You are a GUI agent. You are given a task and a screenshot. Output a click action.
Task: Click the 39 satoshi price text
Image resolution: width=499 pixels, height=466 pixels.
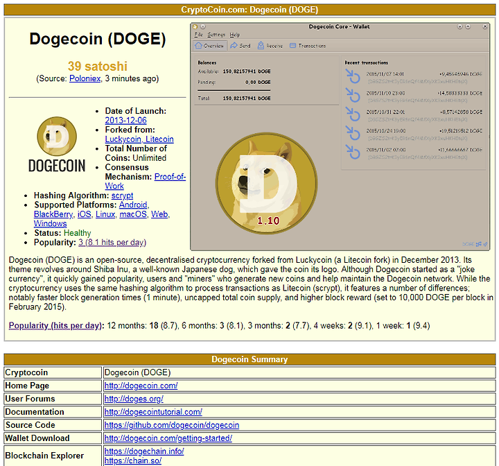[x=98, y=67]
